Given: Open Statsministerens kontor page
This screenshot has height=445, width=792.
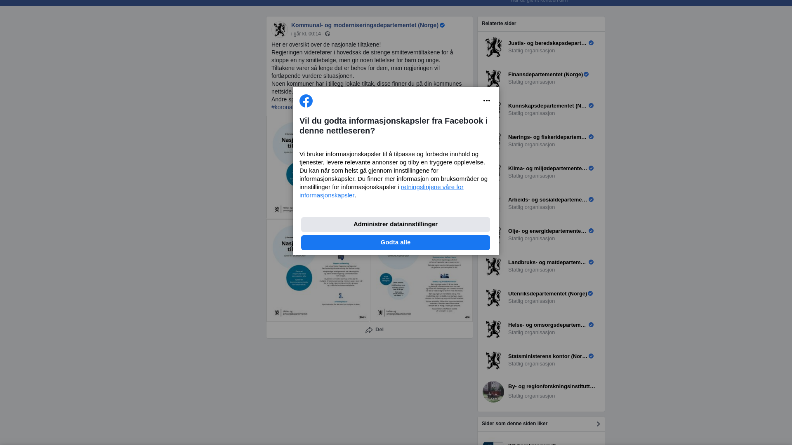Looking at the screenshot, I should click(x=547, y=356).
